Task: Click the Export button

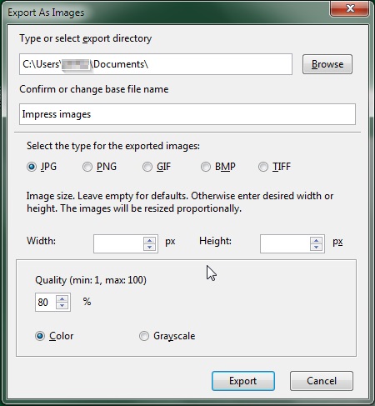Action: (x=243, y=381)
